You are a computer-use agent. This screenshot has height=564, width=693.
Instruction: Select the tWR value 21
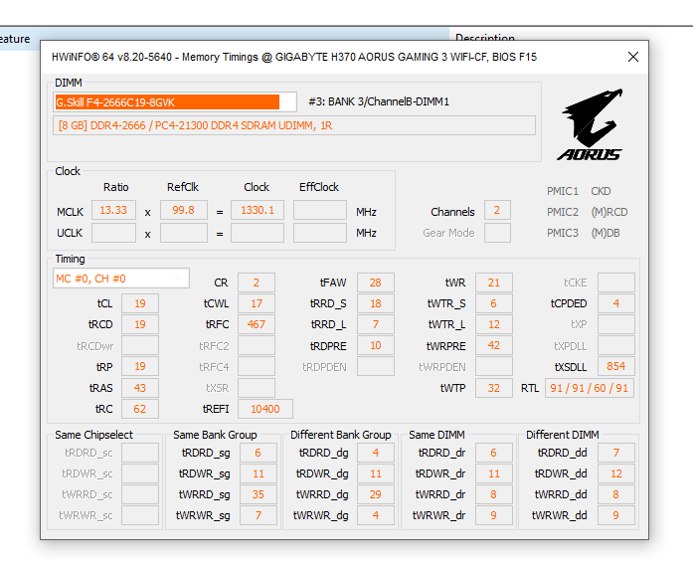(x=494, y=282)
